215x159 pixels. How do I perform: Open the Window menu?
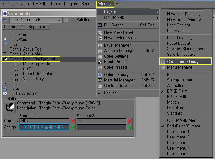[105, 4]
